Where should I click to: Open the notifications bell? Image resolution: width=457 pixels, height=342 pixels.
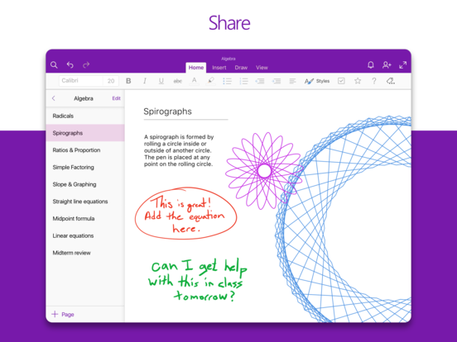click(370, 64)
